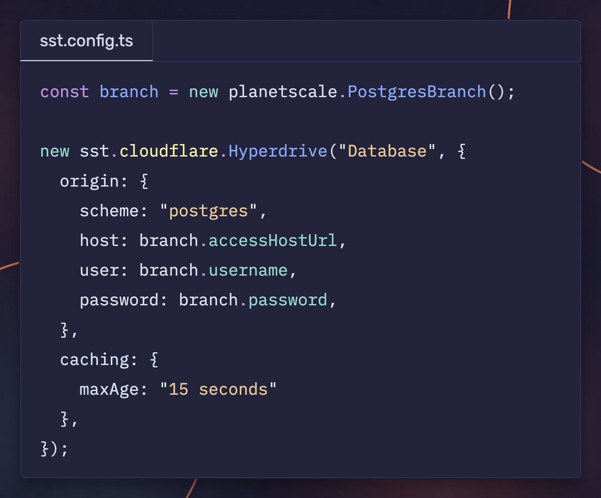Click the 'scheme:' property key
The width and height of the screenshot is (601, 498).
(x=114, y=211)
